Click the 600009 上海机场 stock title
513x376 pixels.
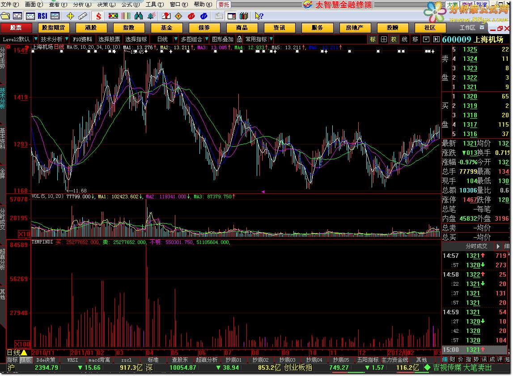point(473,39)
